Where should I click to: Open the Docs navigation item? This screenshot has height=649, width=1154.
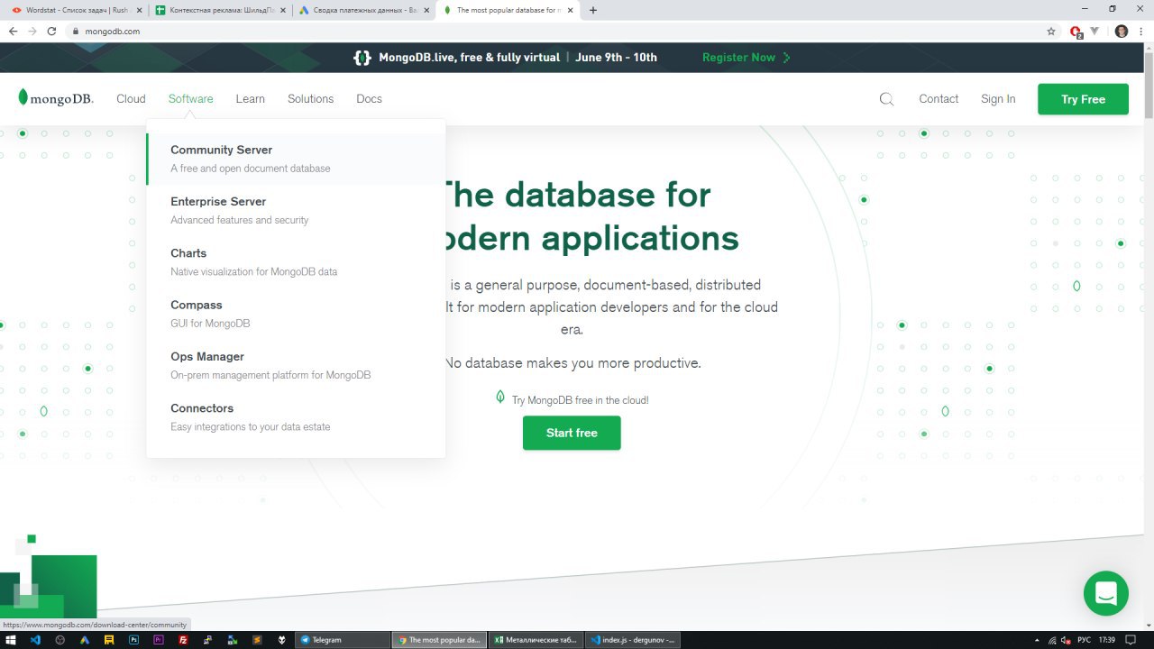click(x=370, y=99)
